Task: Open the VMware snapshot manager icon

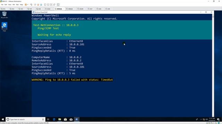Action: click(41, 4)
